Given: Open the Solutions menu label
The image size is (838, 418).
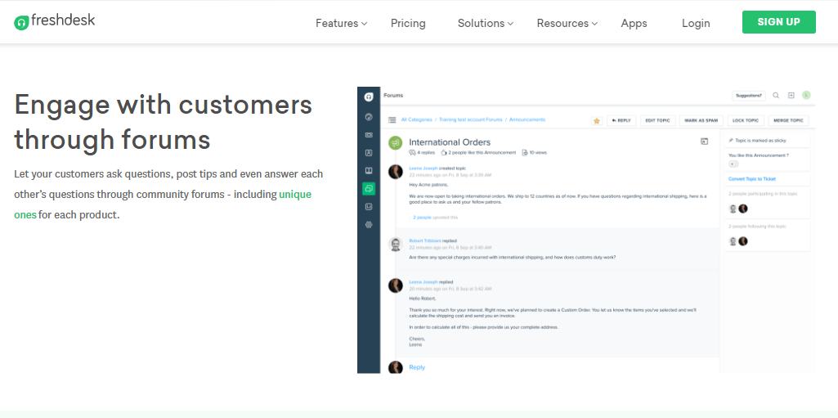Looking at the screenshot, I should 481,24.
